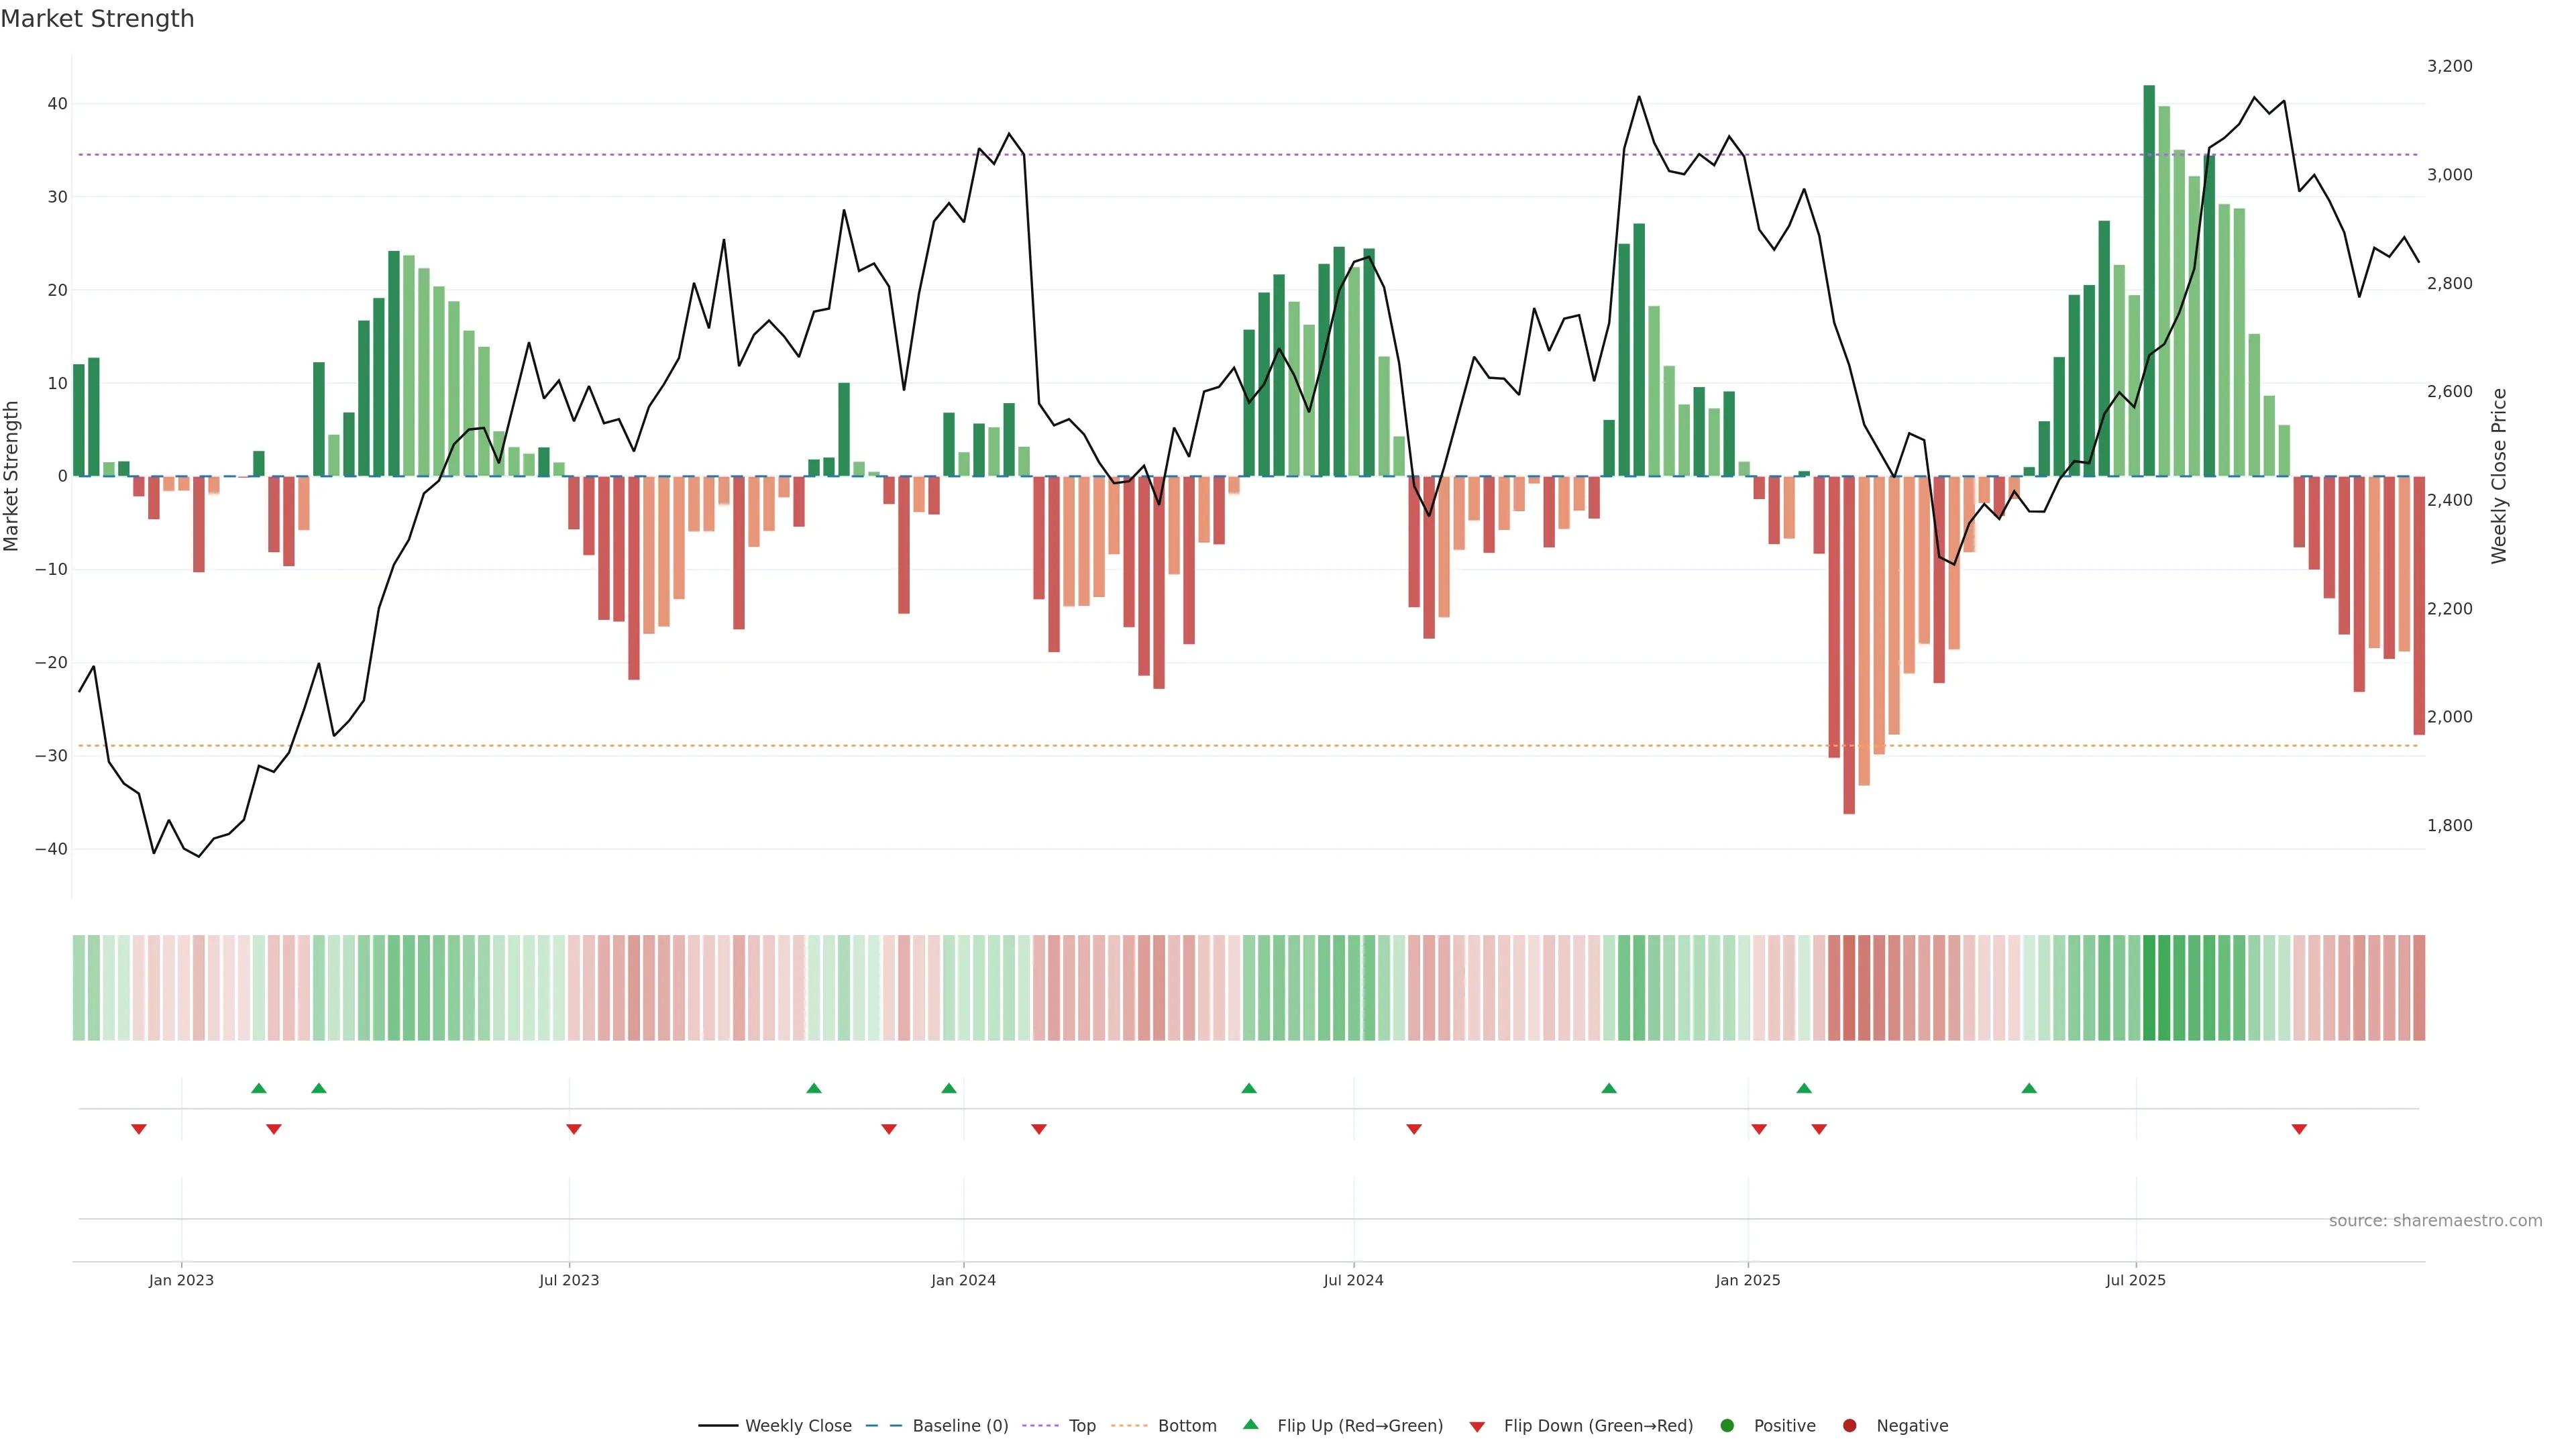Click the Market Strength chart title
The height and width of the screenshot is (1449, 2576).
pyautogui.click(x=97, y=19)
